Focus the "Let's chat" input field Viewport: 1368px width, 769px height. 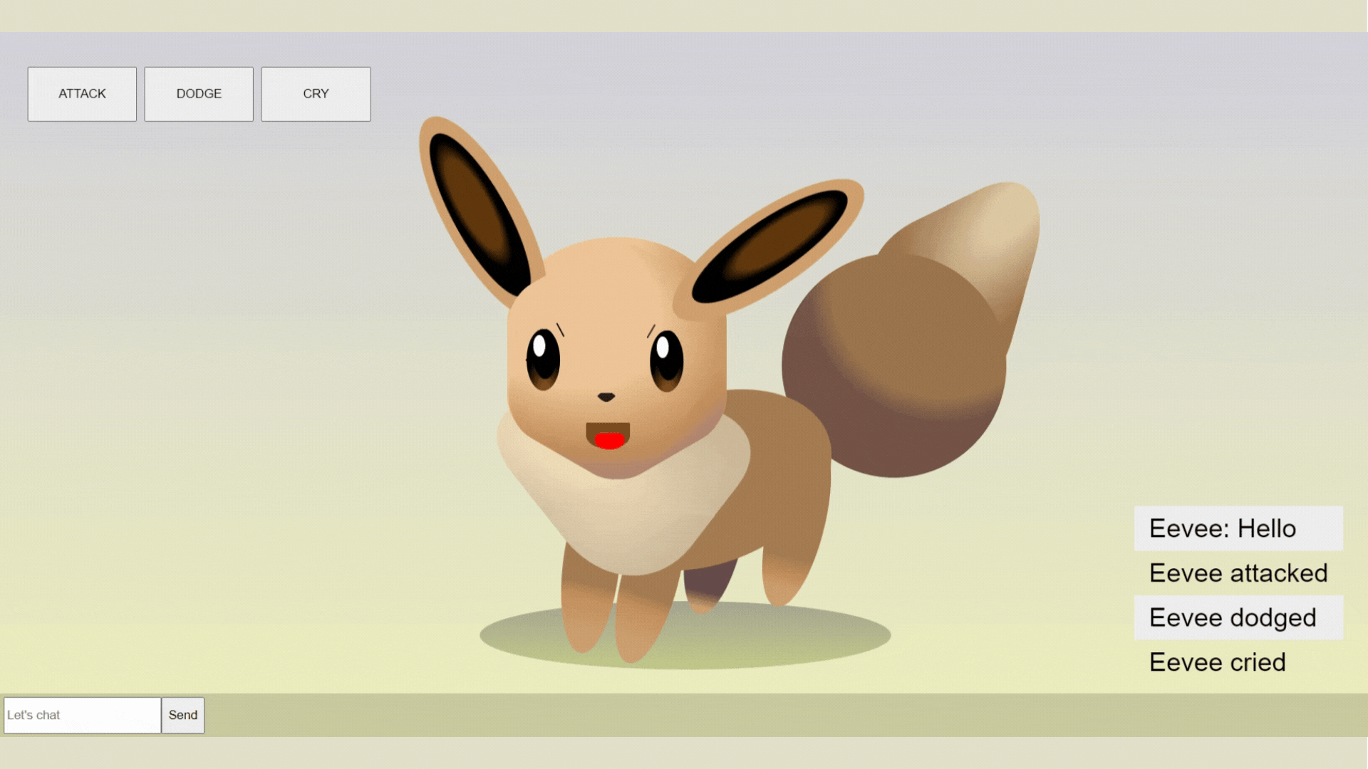pyautogui.click(x=83, y=715)
